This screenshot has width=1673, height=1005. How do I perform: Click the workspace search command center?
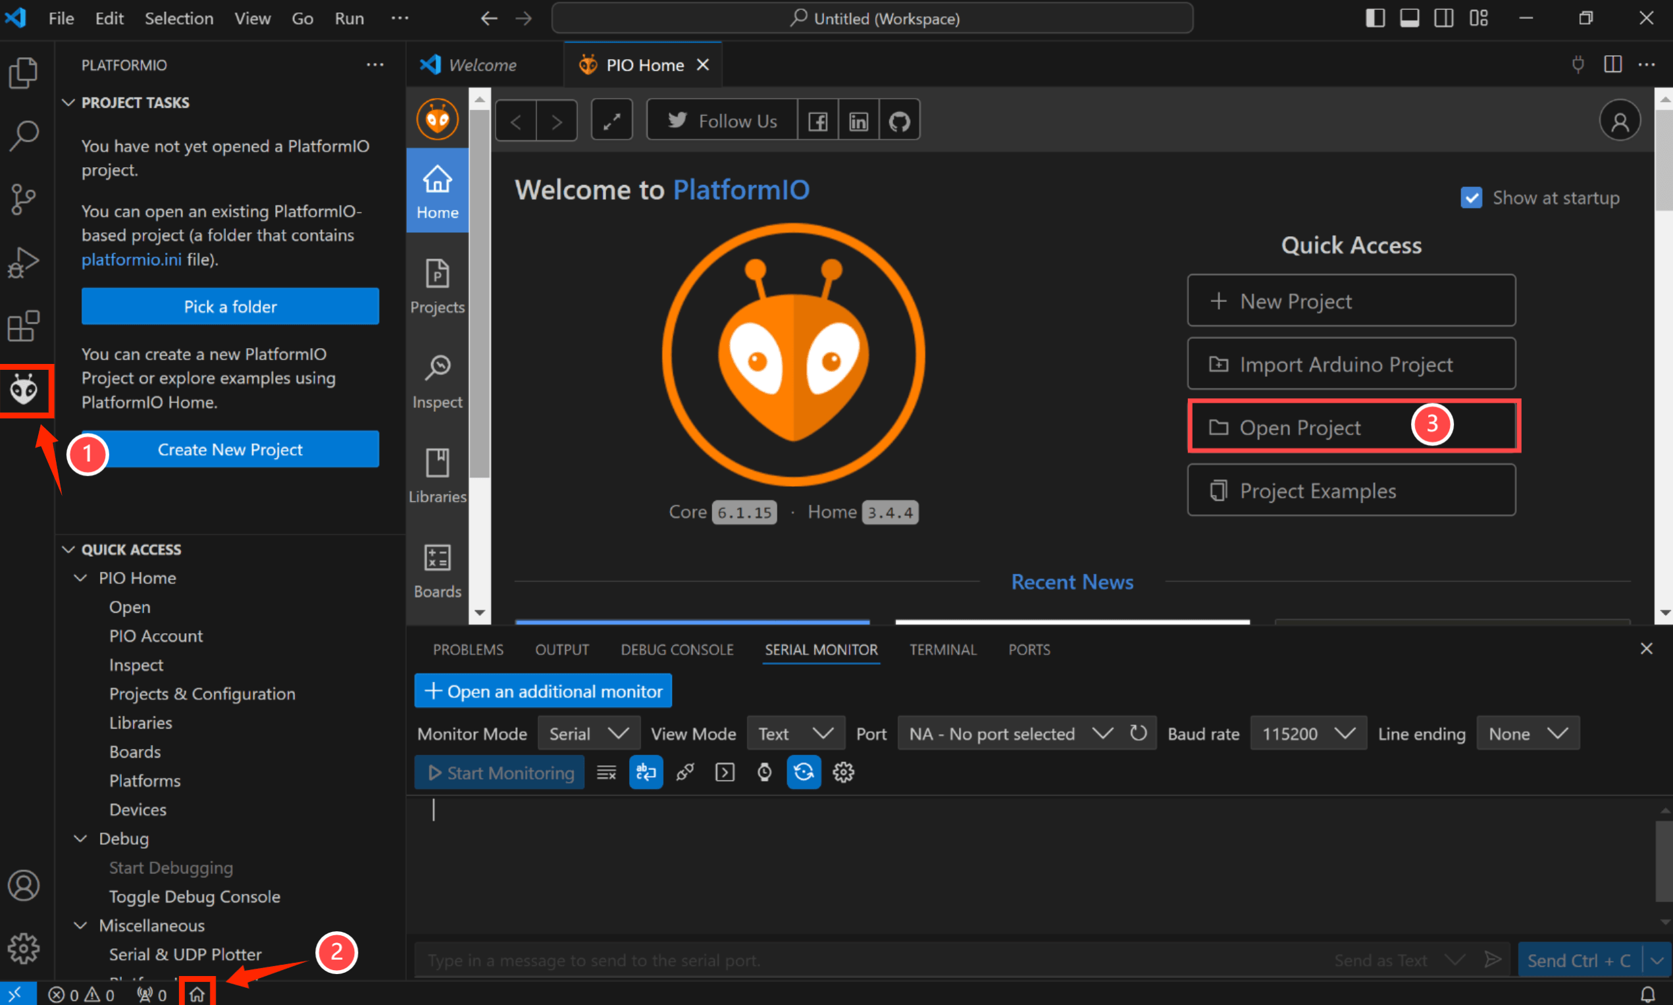pyautogui.click(x=872, y=18)
